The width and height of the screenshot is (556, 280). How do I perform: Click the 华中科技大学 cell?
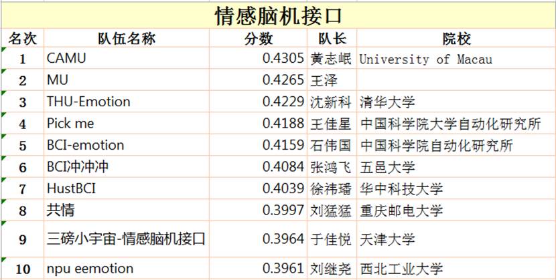point(456,188)
